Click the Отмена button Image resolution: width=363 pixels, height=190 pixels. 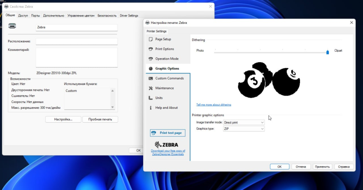301,167
